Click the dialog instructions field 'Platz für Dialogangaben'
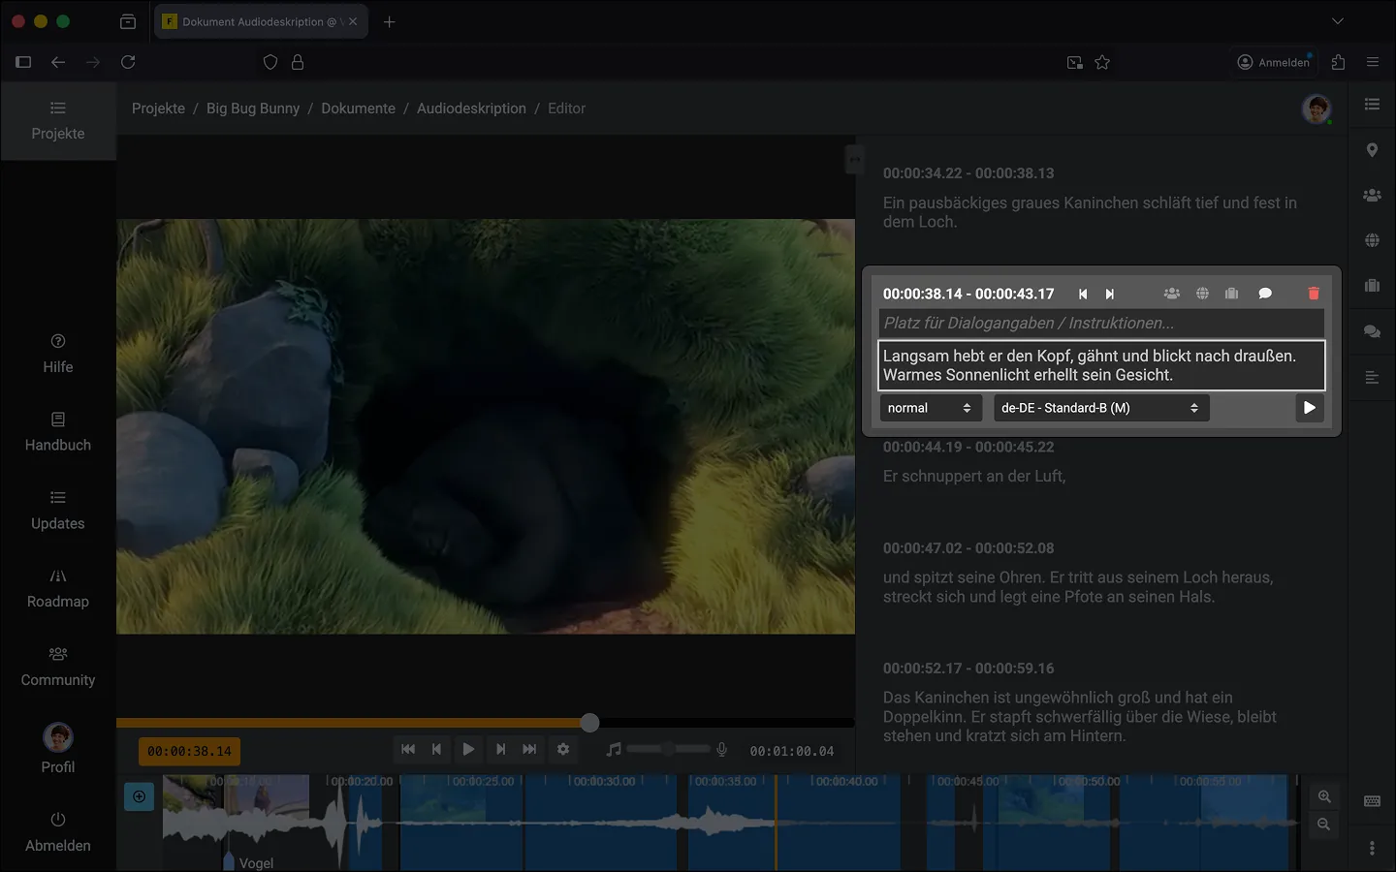This screenshot has height=872, width=1396. (1100, 323)
